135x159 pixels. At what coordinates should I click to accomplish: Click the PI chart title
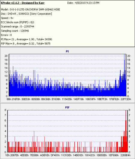(x=67, y=51)
